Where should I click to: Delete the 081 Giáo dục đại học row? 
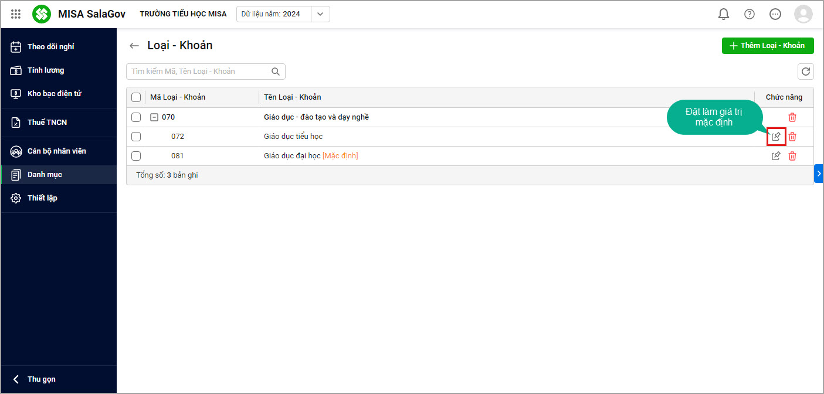(x=792, y=156)
